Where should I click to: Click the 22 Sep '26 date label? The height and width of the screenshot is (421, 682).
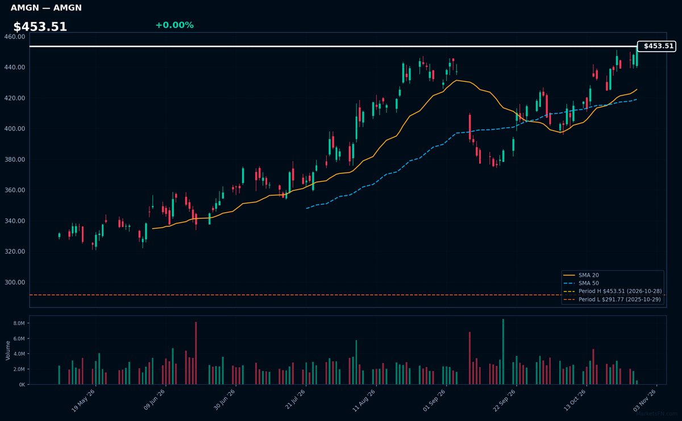[x=505, y=401]
